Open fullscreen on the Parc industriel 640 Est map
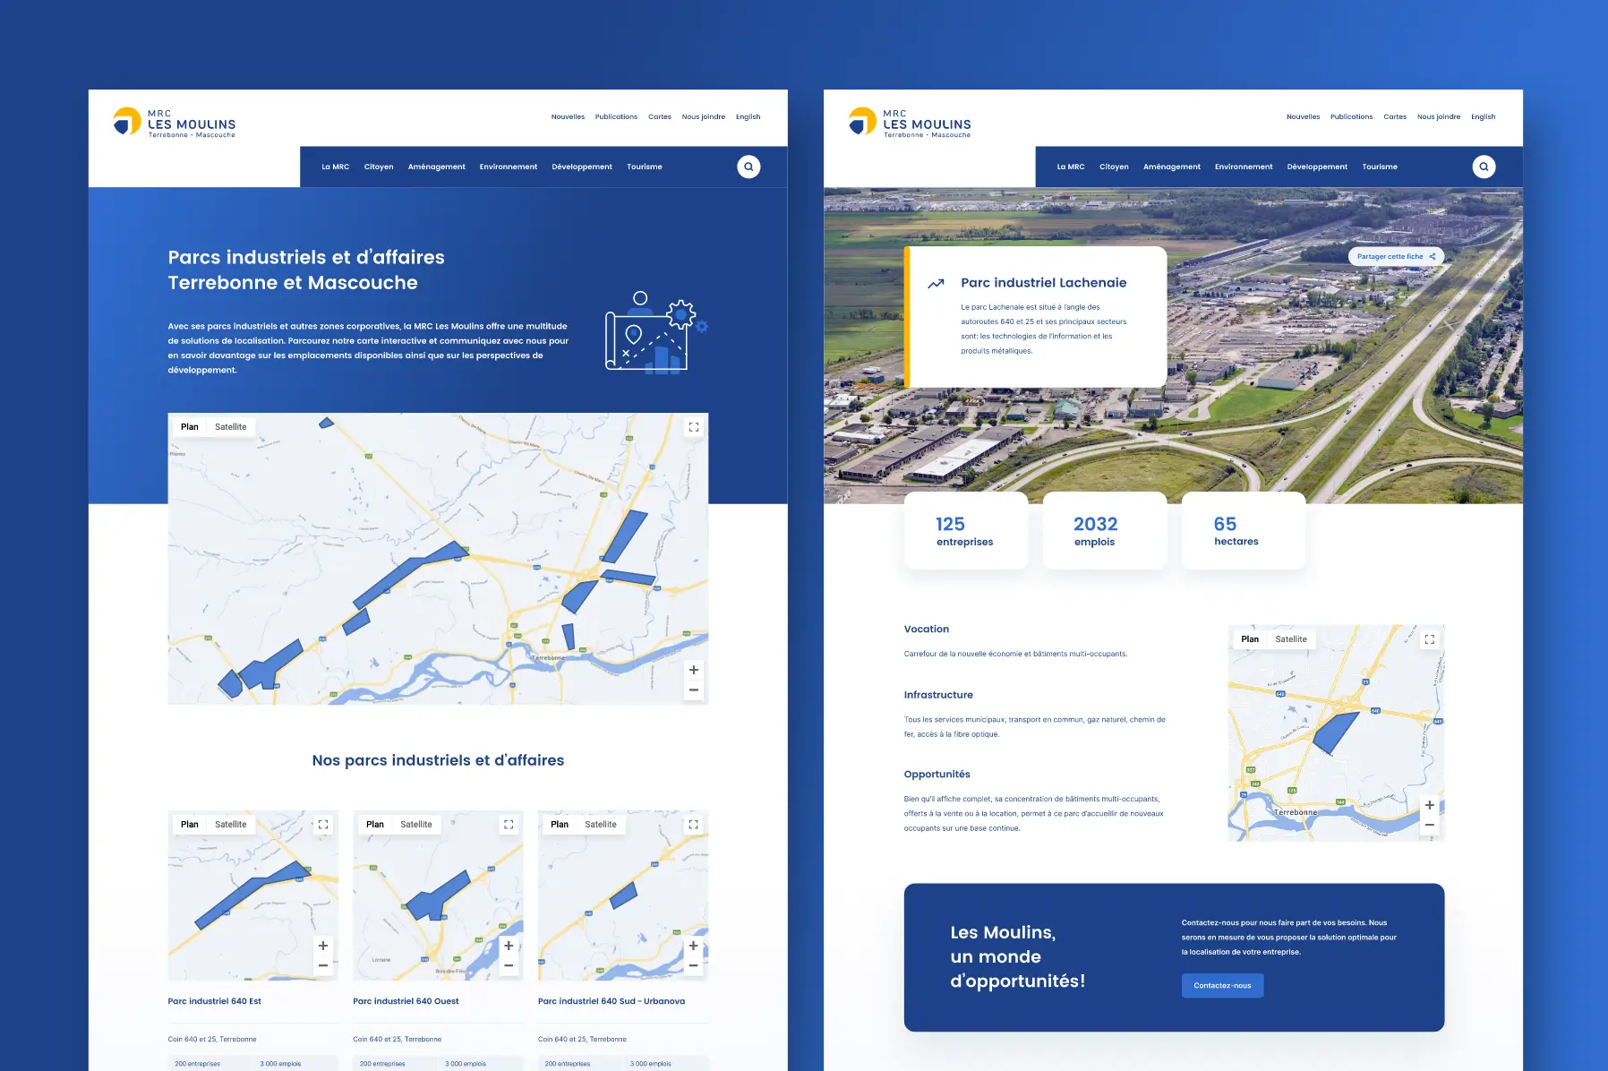The width and height of the screenshot is (1608, 1071). tap(323, 825)
